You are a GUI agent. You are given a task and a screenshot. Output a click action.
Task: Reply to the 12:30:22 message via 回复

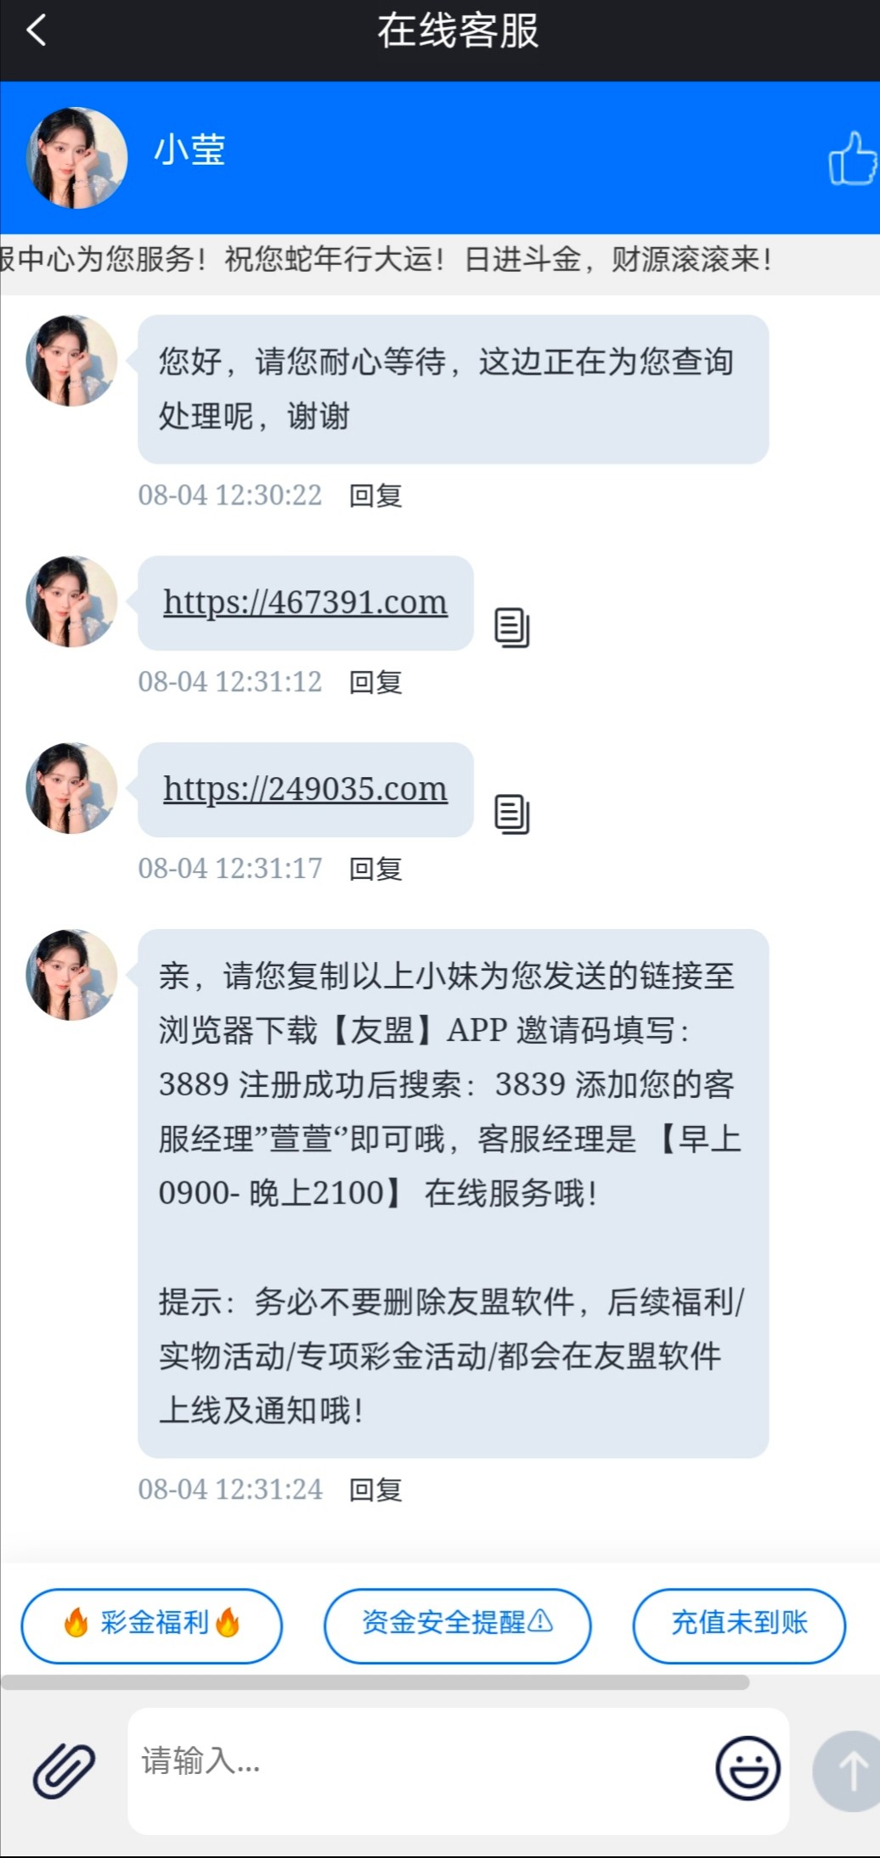point(375,495)
